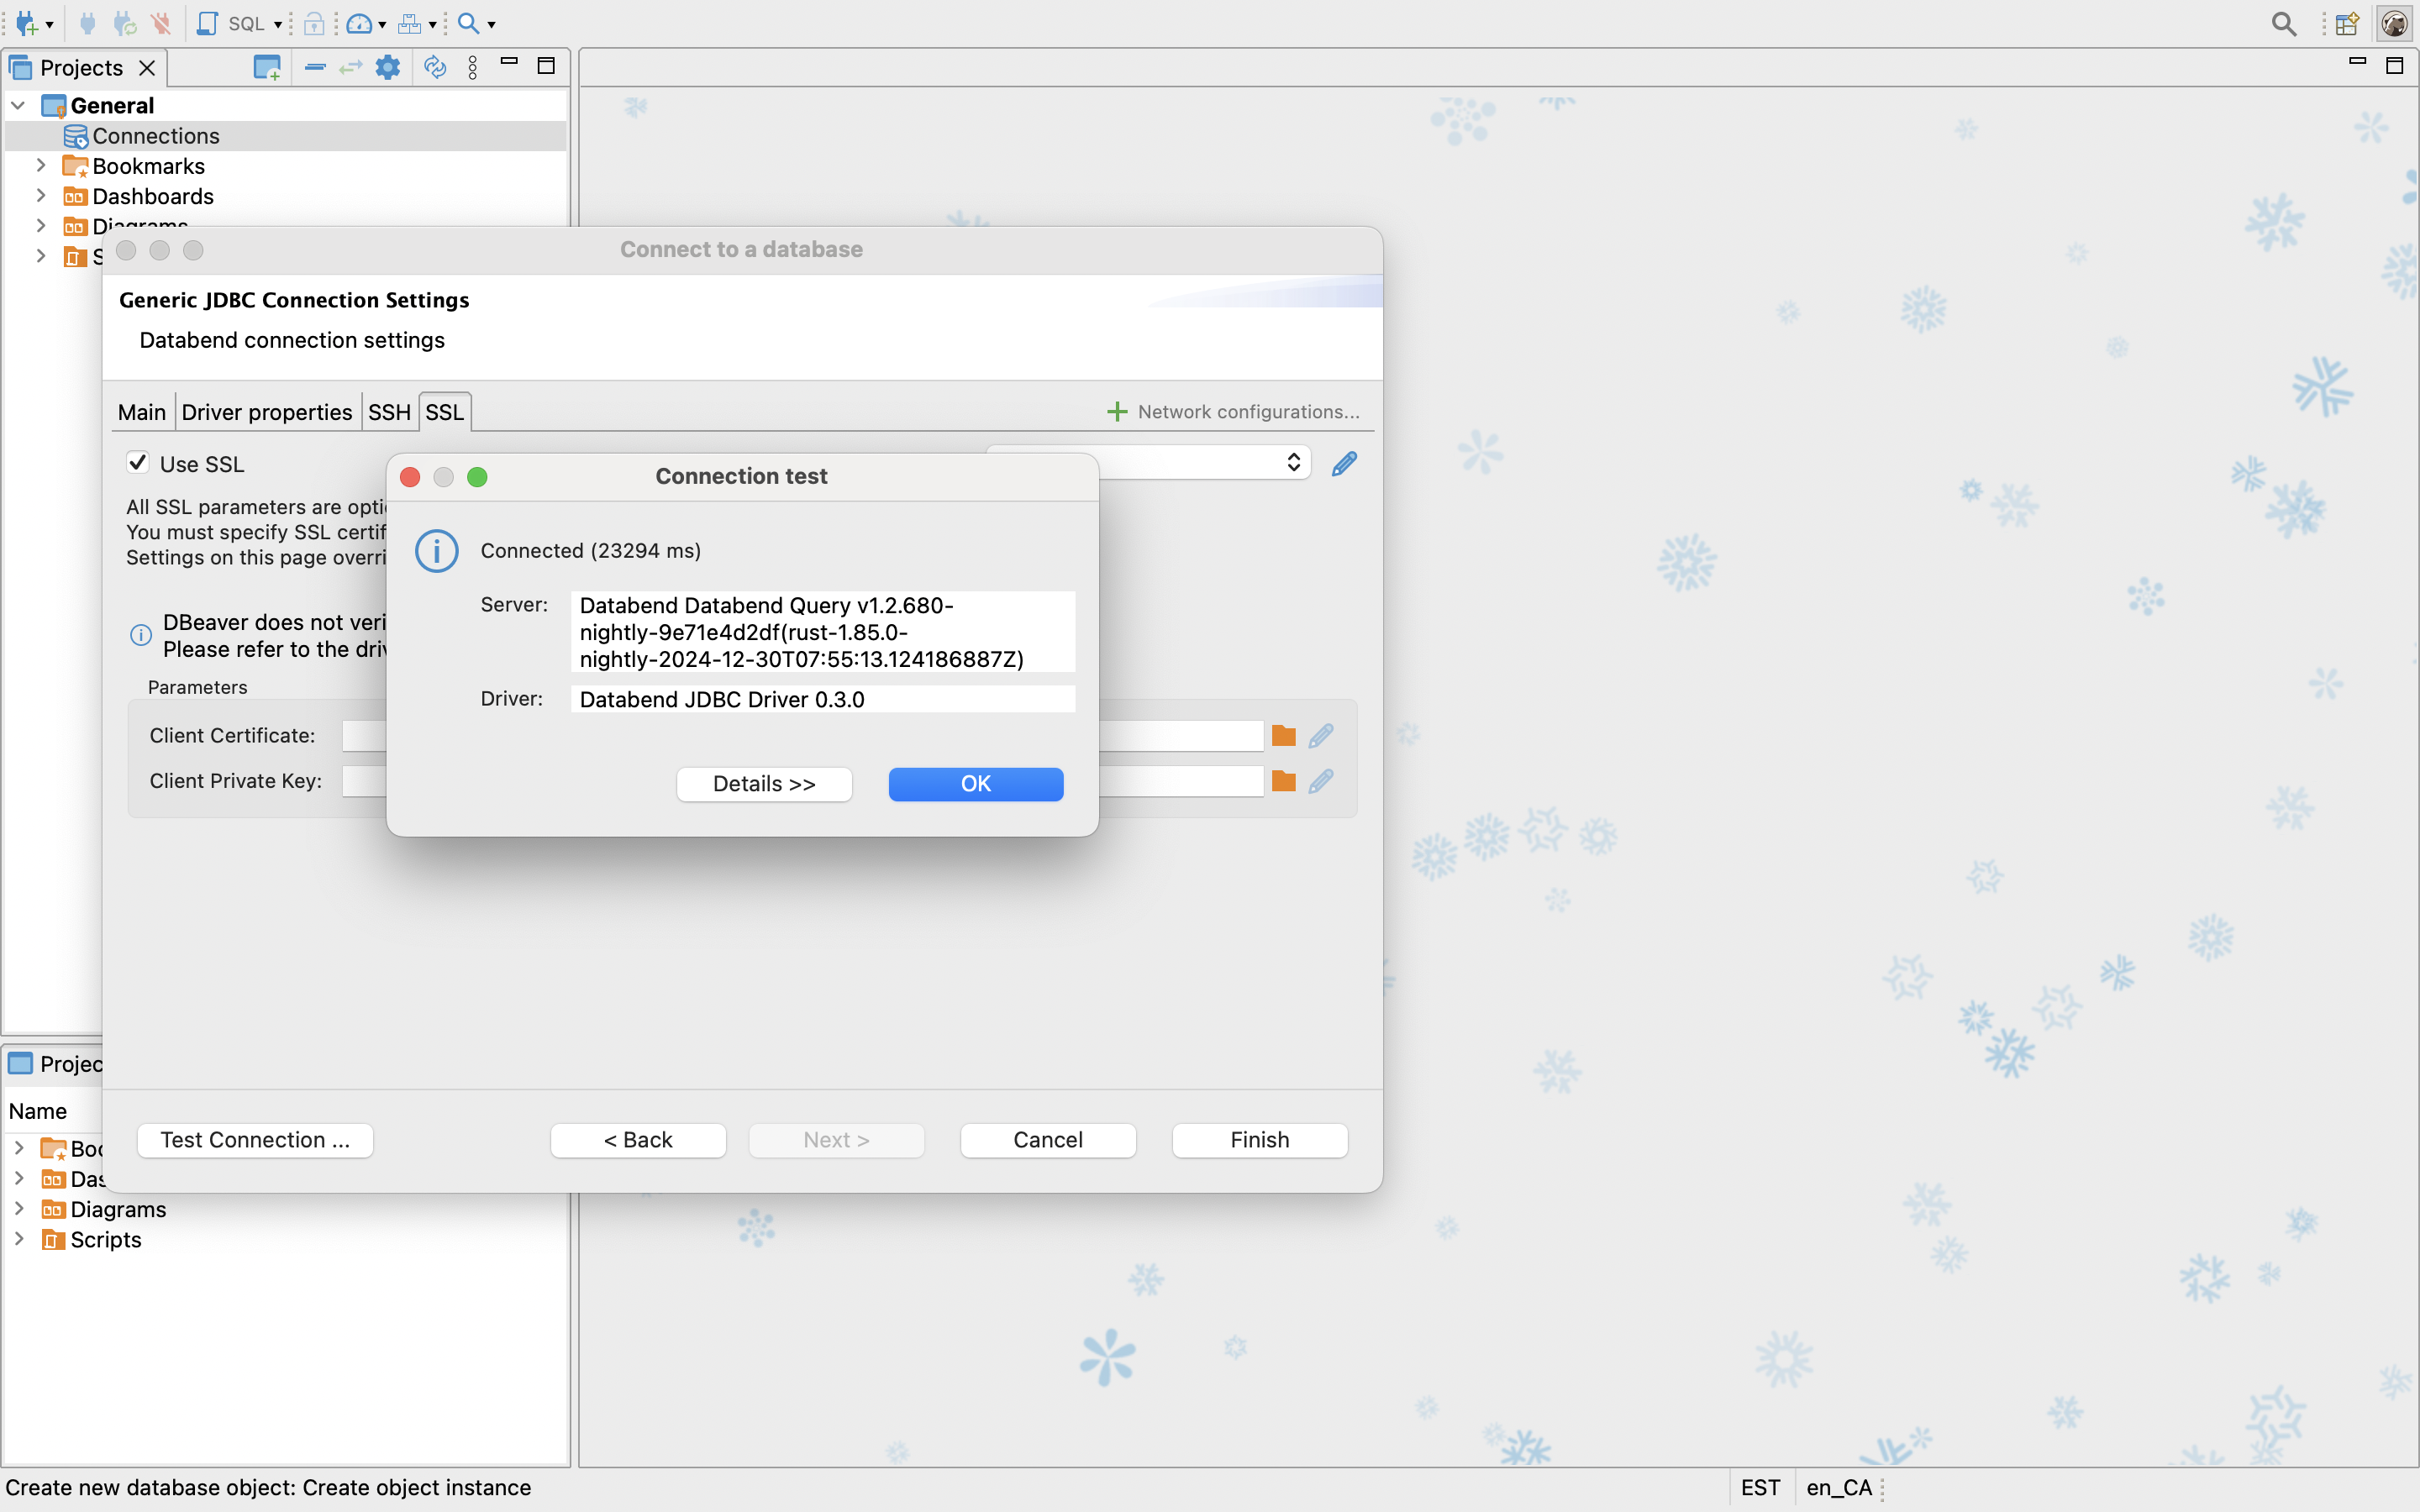Screen dimensions: 2420x1512
Task: Select Connections in project tree
Action: pos(156,136)
